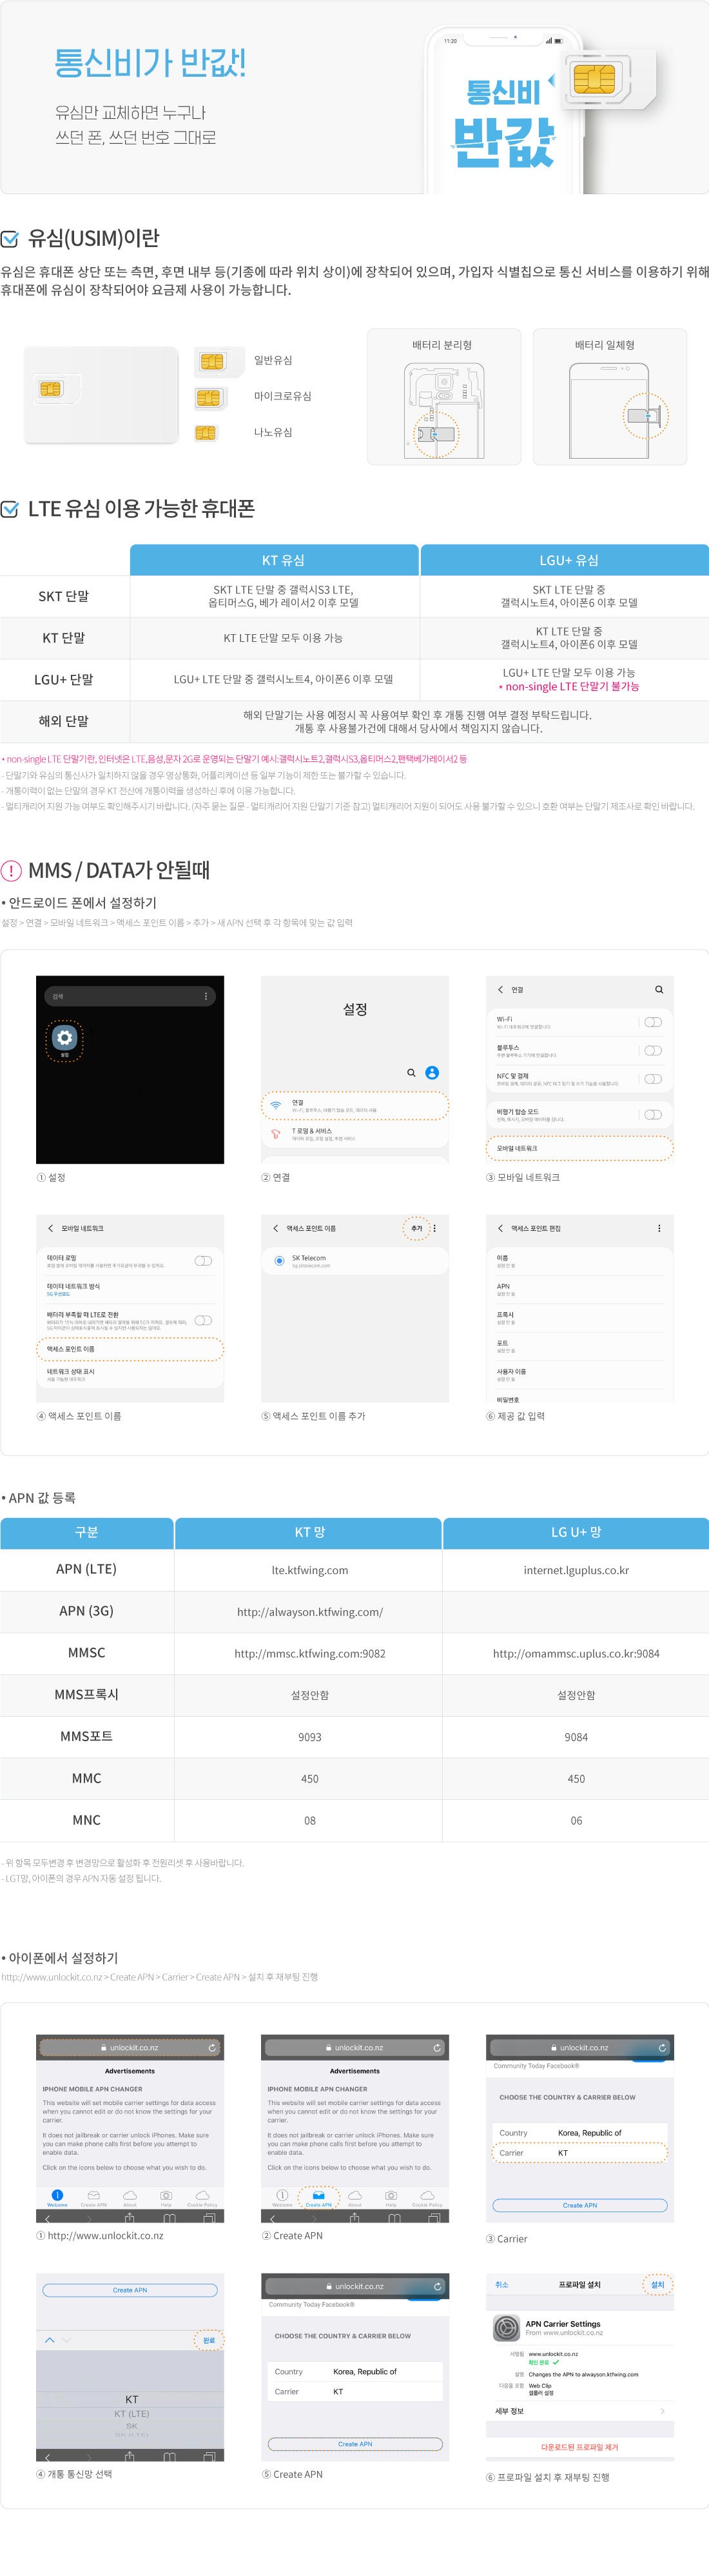
Task: Click the APN field in 액세스 포인트 편집
Action: point(579,1290)
